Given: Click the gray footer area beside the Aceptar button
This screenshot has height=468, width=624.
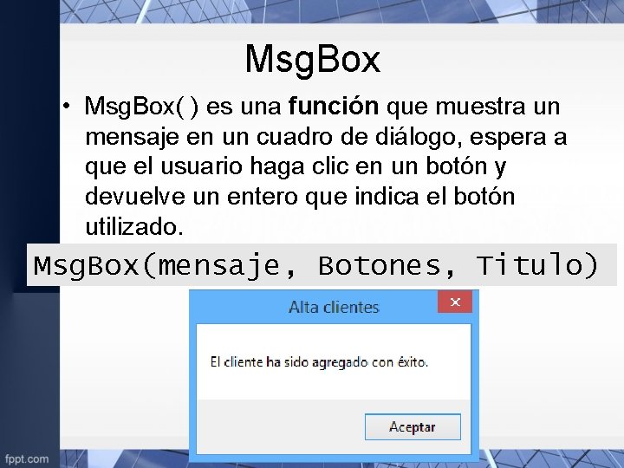Looking at the screenshot, I should click(281, 426).
